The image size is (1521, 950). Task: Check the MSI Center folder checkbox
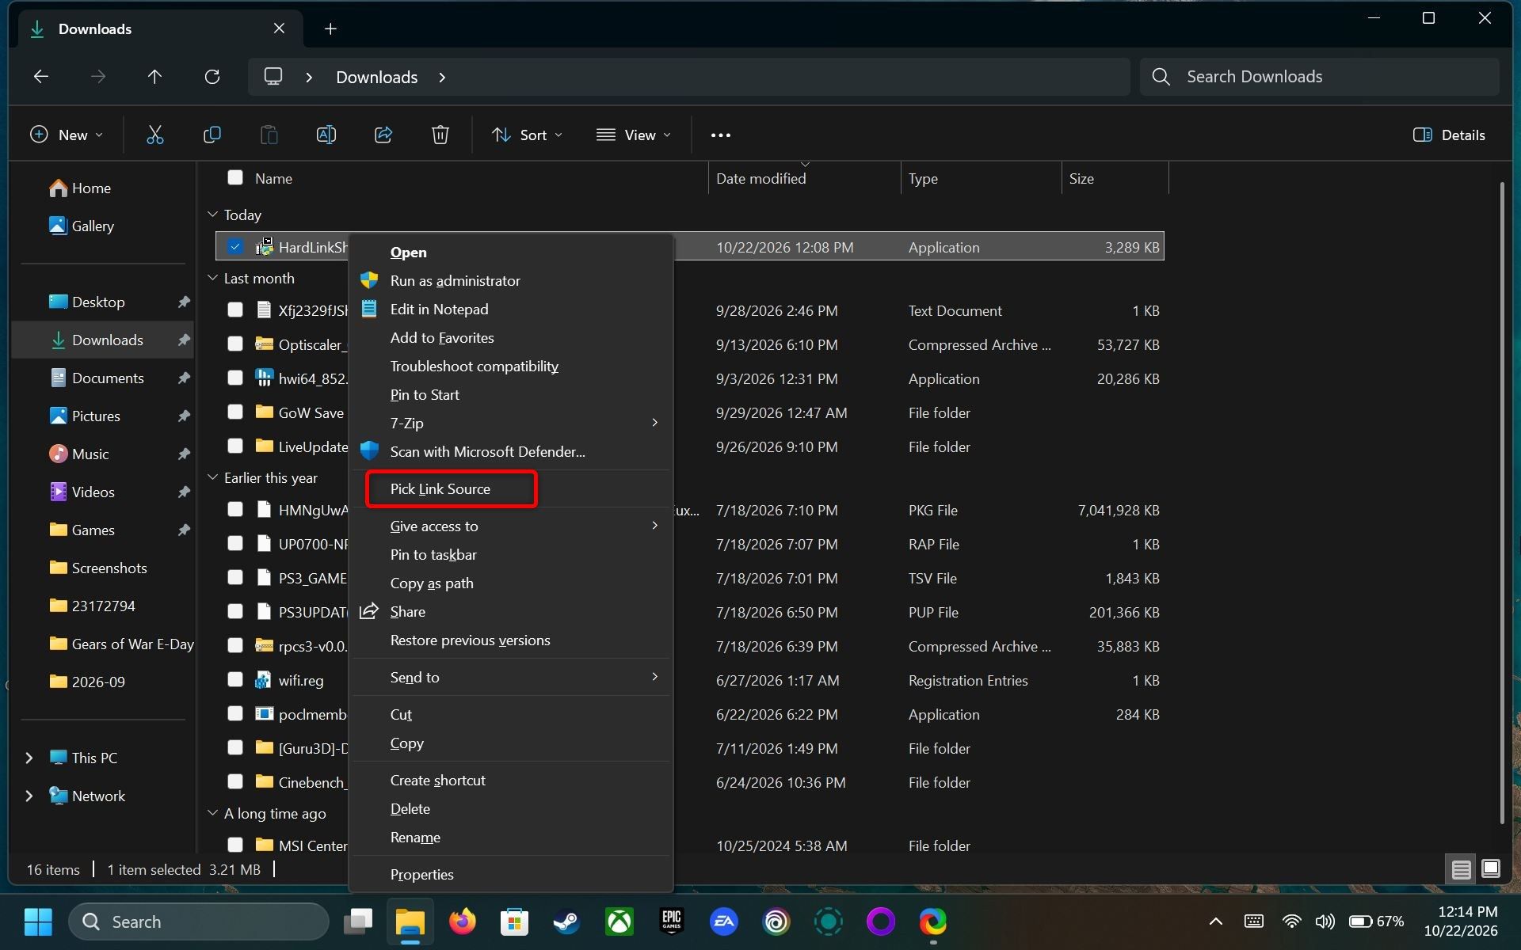click(x=235, y=845)
